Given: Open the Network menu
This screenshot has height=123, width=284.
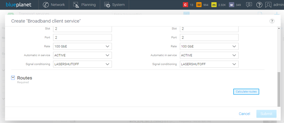Looking at the screenshot, I should point(54,5).
